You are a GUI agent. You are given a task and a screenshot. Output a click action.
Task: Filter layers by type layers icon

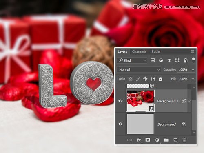tap(169, 60)
